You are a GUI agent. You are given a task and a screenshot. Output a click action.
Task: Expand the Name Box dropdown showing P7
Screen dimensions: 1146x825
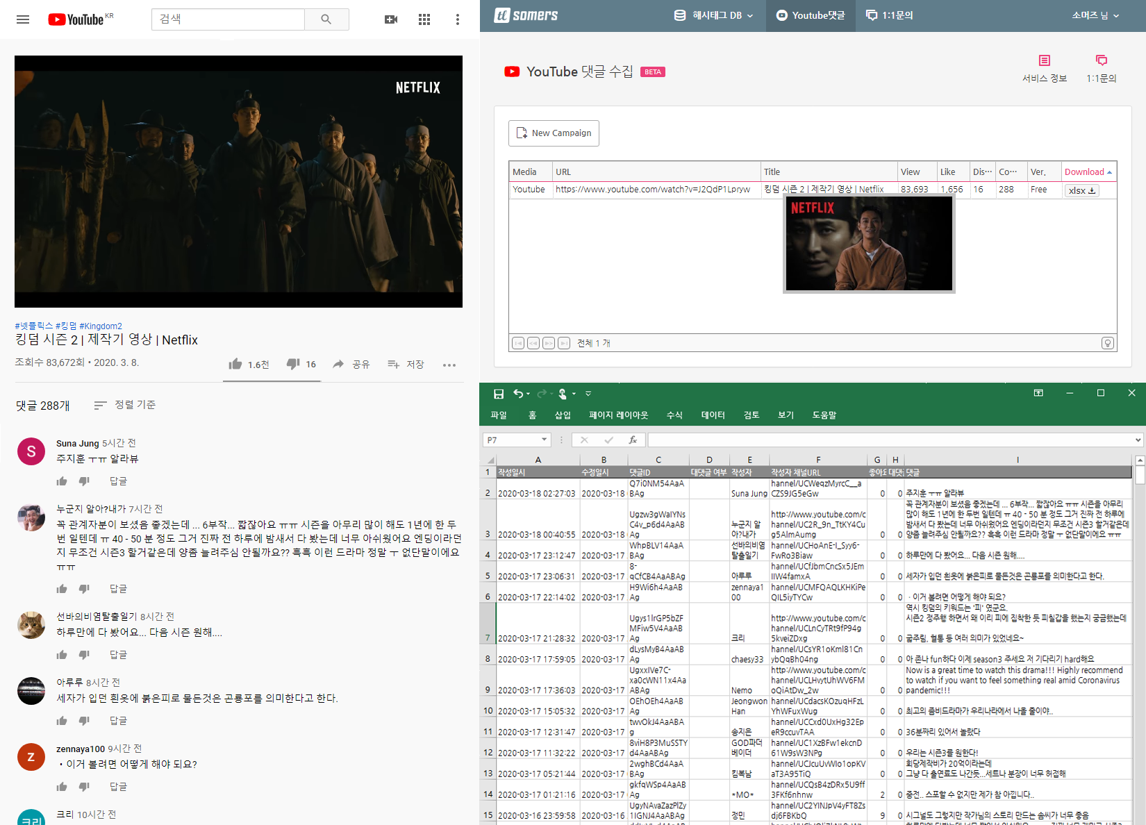pos(544,440)
